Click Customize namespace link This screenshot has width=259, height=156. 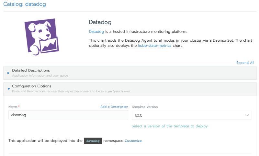[133, 141]
